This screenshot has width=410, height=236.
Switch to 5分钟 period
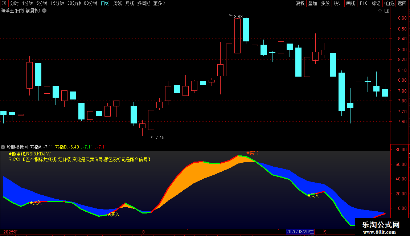(42, 3)
